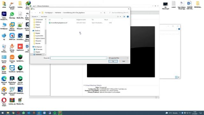Refresh the folder address bar
This screenshot has height=115, width=204.
pyautogui.click(x=105, y=13)
